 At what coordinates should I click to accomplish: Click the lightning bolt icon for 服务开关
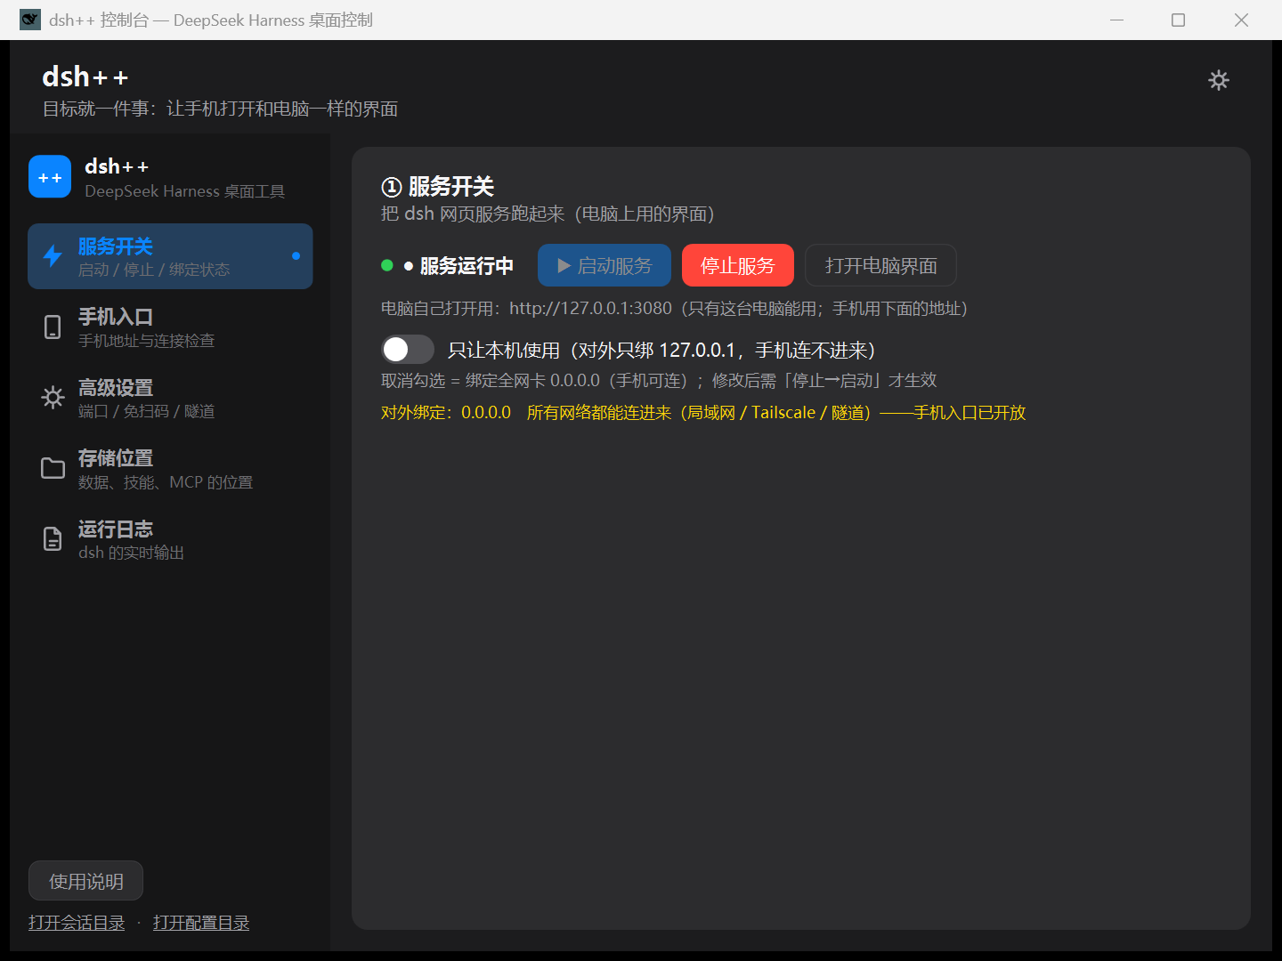click(53, 256)
